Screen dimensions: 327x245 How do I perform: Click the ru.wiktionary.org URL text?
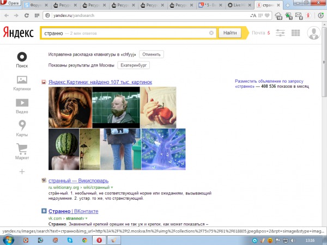(x=64, y=187)
